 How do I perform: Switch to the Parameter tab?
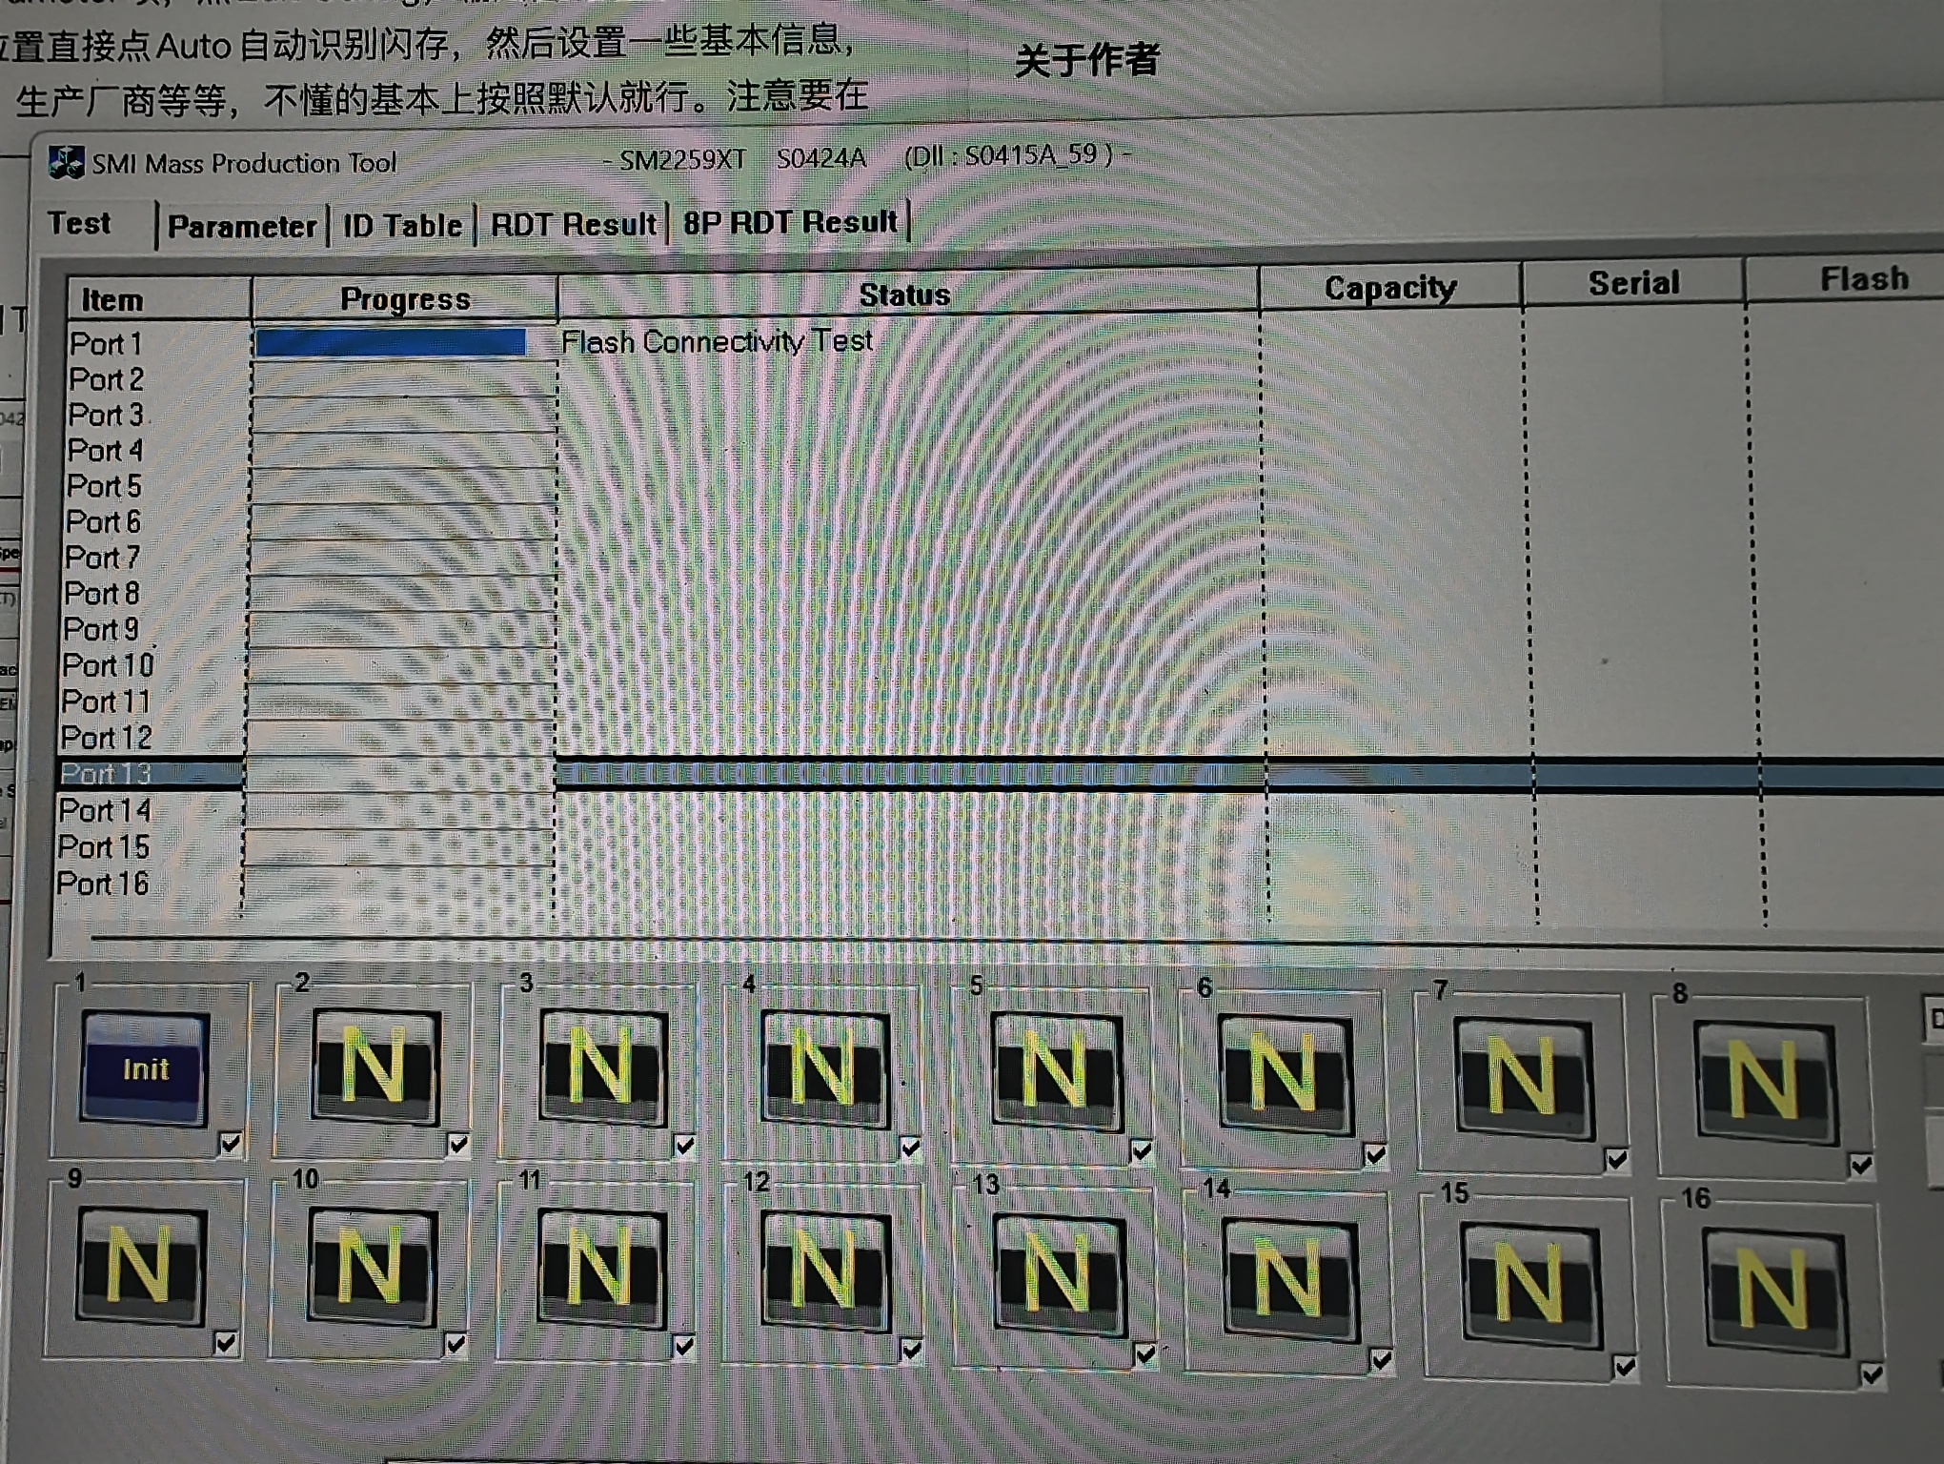click(241, 227)
